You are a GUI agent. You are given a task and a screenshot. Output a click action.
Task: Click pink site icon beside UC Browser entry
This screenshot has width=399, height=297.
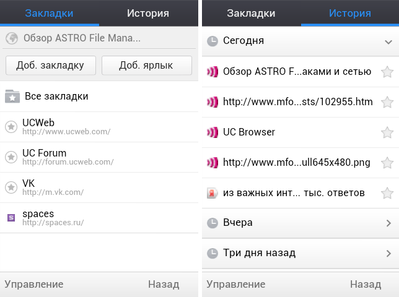(x=213, y=132)
